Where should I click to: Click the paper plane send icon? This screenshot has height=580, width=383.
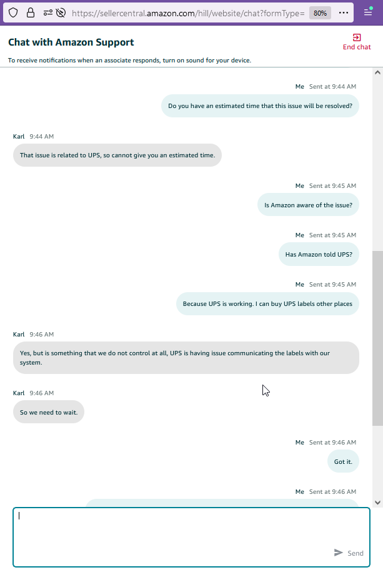click(338, 553)
